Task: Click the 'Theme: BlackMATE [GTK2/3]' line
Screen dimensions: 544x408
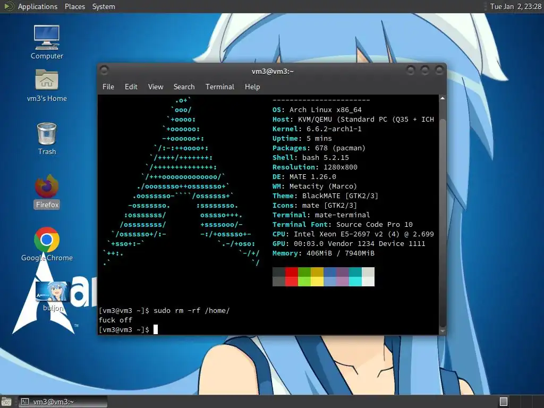Action: tap(325, 195)
